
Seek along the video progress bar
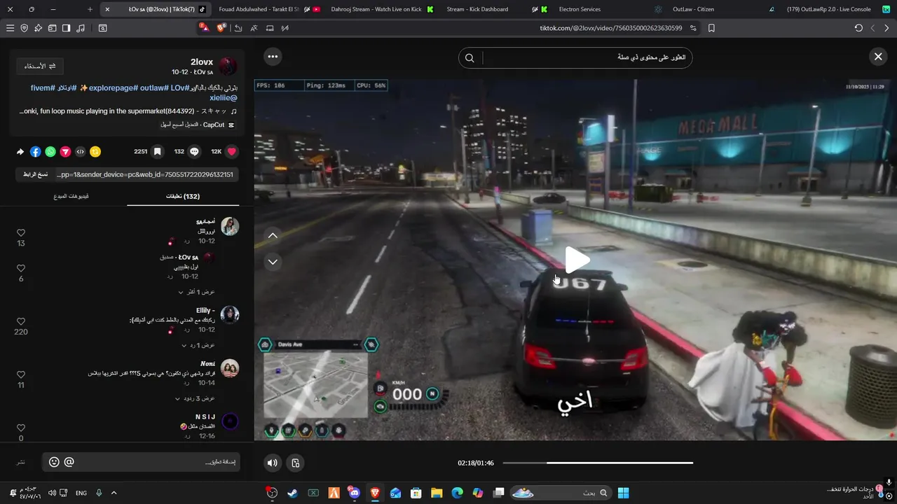pos(598,463)
